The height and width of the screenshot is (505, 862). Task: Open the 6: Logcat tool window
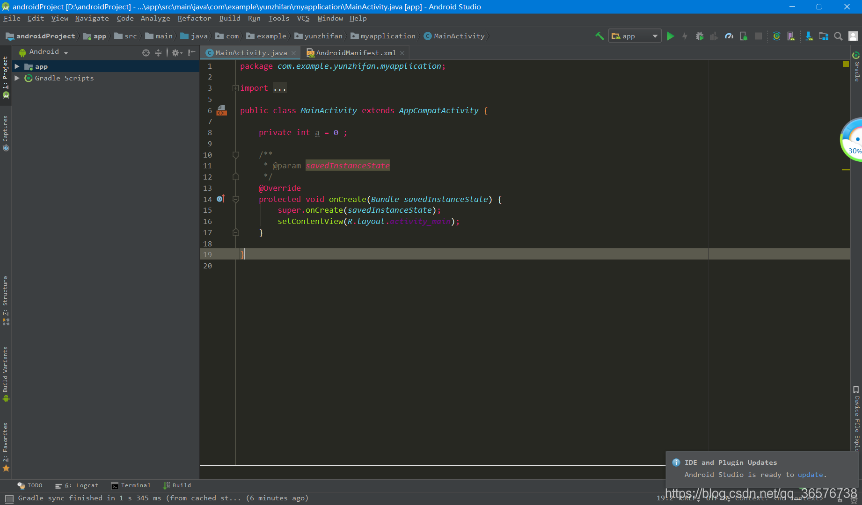[77, 485]
